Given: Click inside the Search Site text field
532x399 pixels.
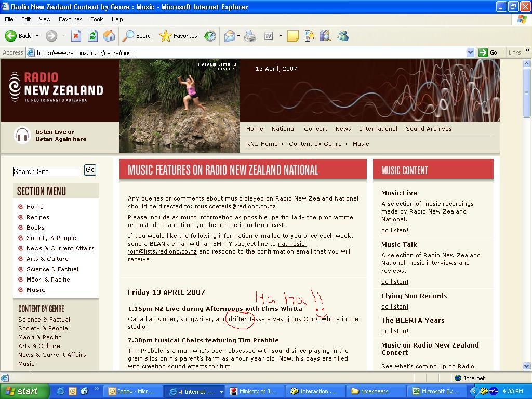Looking at the screenshot, I should coord(47,171).
